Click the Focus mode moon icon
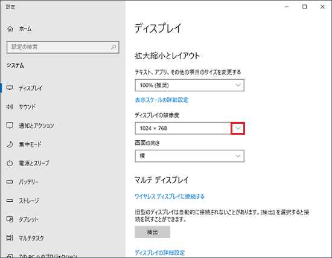The width and height of the screenshot is (332, 258). pos(10,144)
